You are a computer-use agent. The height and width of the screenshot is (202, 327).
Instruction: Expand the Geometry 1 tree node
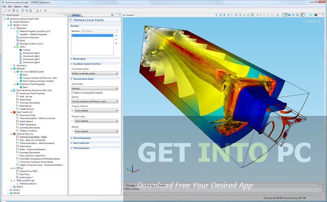coord(12,65)
